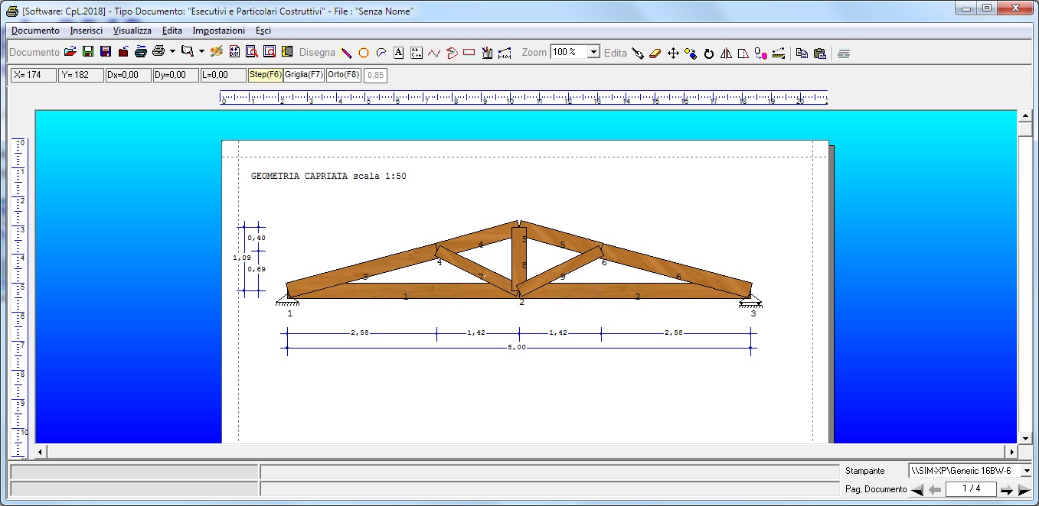This screenshot has height=506, width=1039.
Task: Expand the magnifier tool dropdown arrow
Action: [x=201, y=53]
